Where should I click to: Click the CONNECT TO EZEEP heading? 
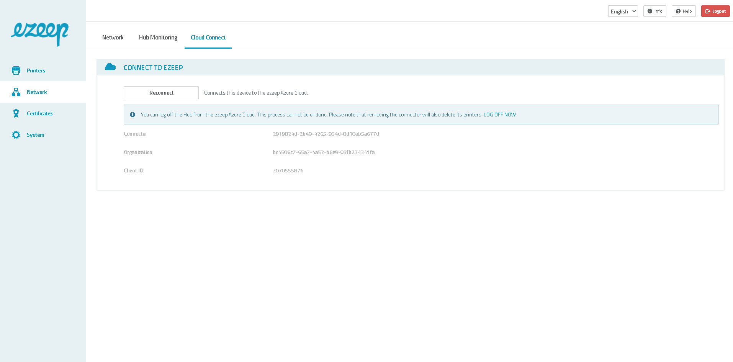click(x=153, y=67)
